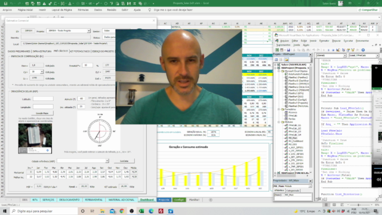The height and width of the screenshot is (215, 382).
Task: Click the Excel zoom slider
Action: [x=358, y=205]
